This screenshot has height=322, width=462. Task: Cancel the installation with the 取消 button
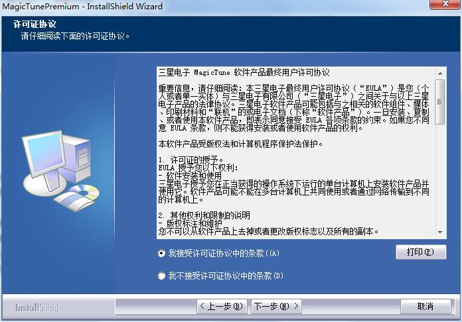coord(424,306)
